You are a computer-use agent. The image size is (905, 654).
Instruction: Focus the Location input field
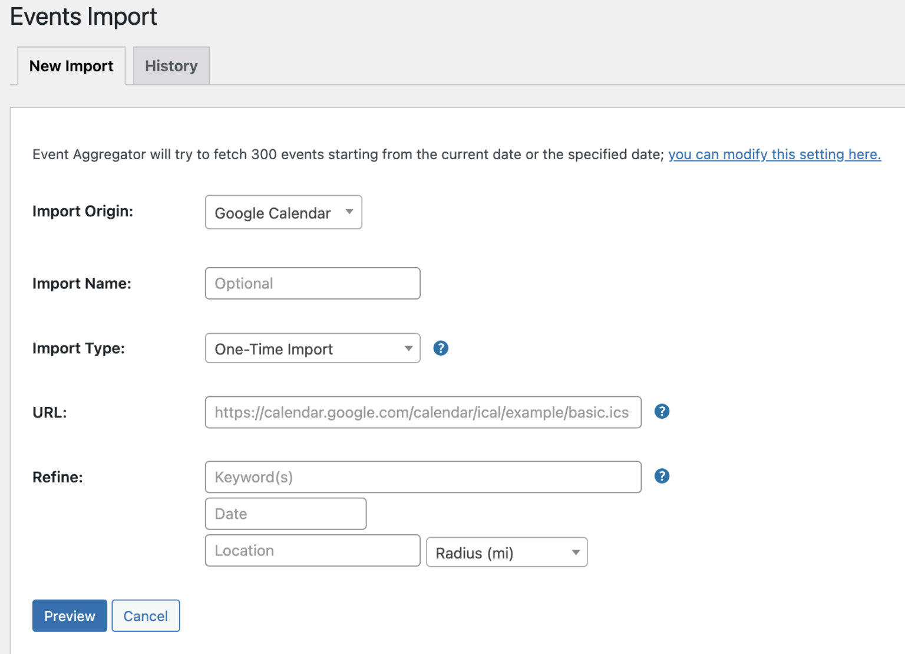[312, 551]
